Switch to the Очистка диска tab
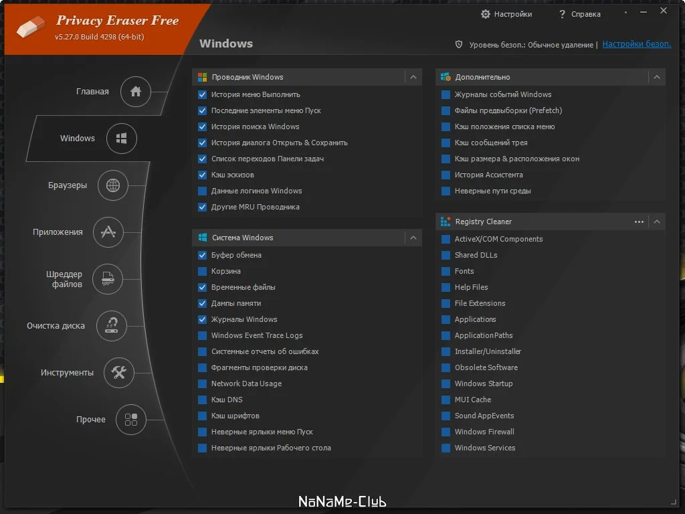 56,326
